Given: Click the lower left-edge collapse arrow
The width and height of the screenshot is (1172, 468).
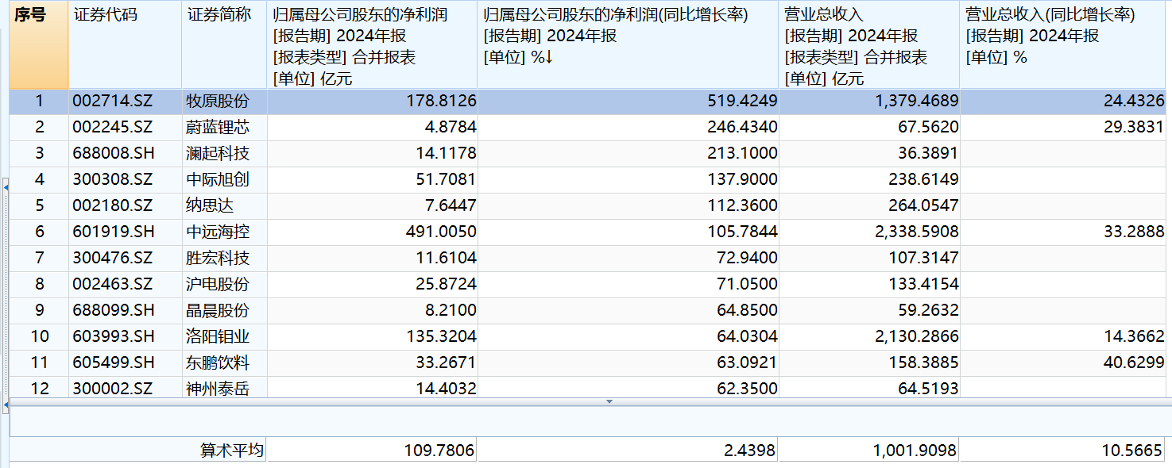Looking at the screenshot, I should (x=6, y=405).
